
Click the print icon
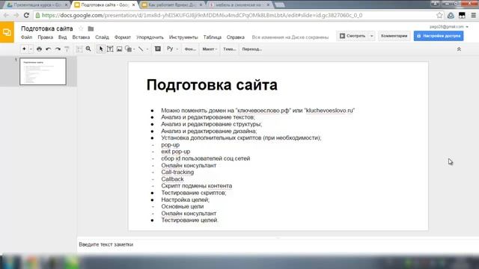39,49
